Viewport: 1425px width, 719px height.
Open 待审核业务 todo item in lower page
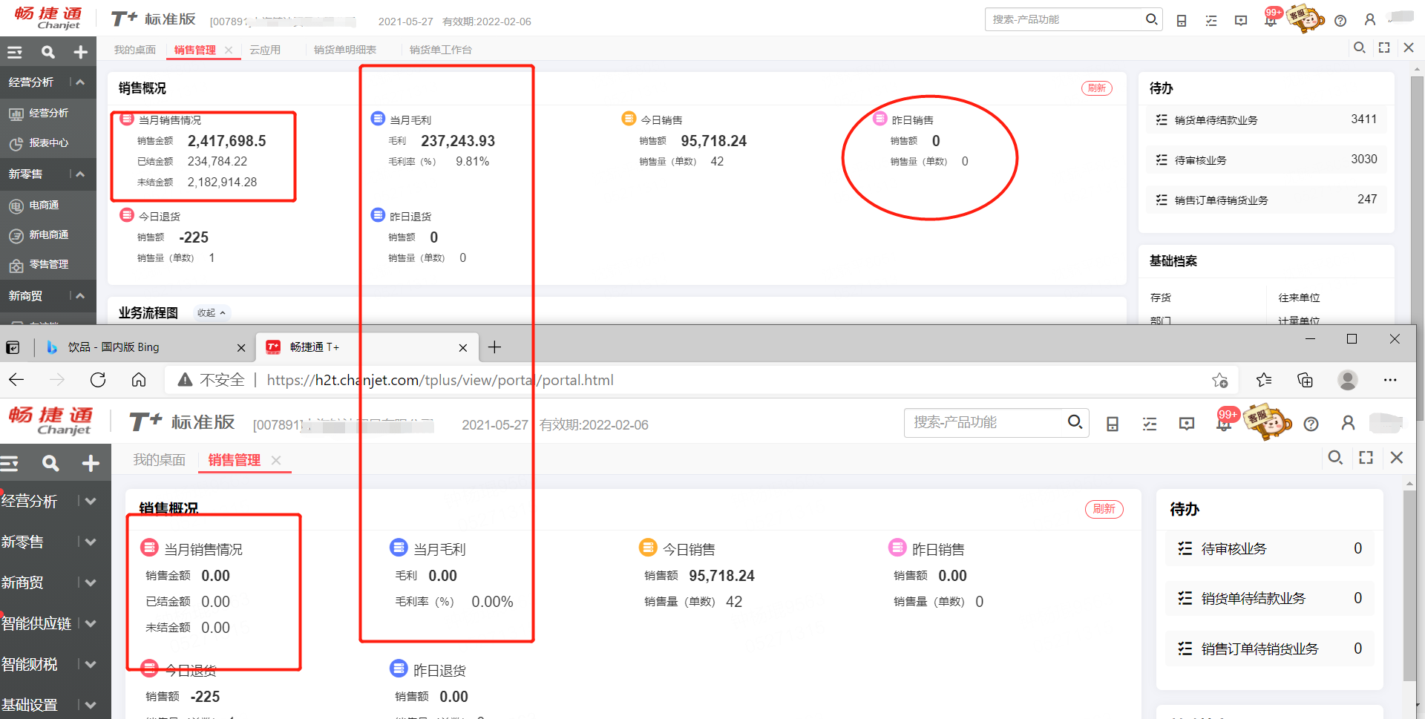pos(1269,548)
